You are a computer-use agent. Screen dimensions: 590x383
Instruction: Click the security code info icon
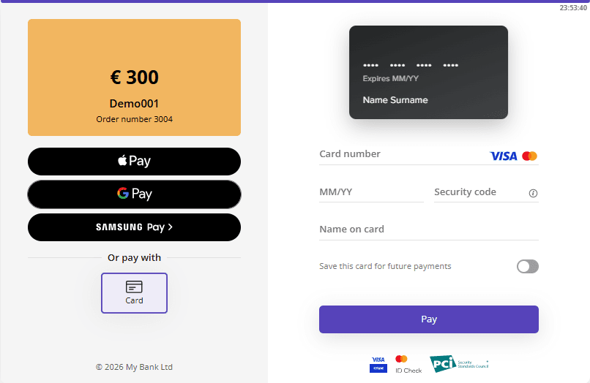(x=533, y=194)
